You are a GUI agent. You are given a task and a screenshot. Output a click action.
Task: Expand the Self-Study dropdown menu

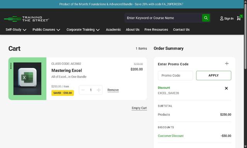pyautogui.click(x=16, y=30)
